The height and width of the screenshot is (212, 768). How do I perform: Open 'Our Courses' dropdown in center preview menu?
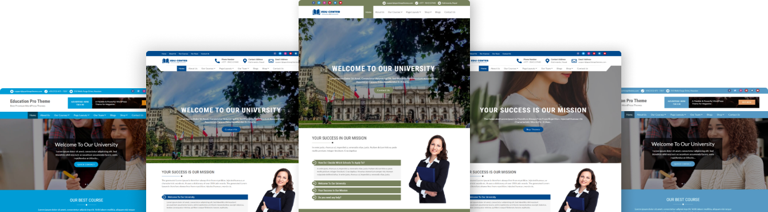395,12
